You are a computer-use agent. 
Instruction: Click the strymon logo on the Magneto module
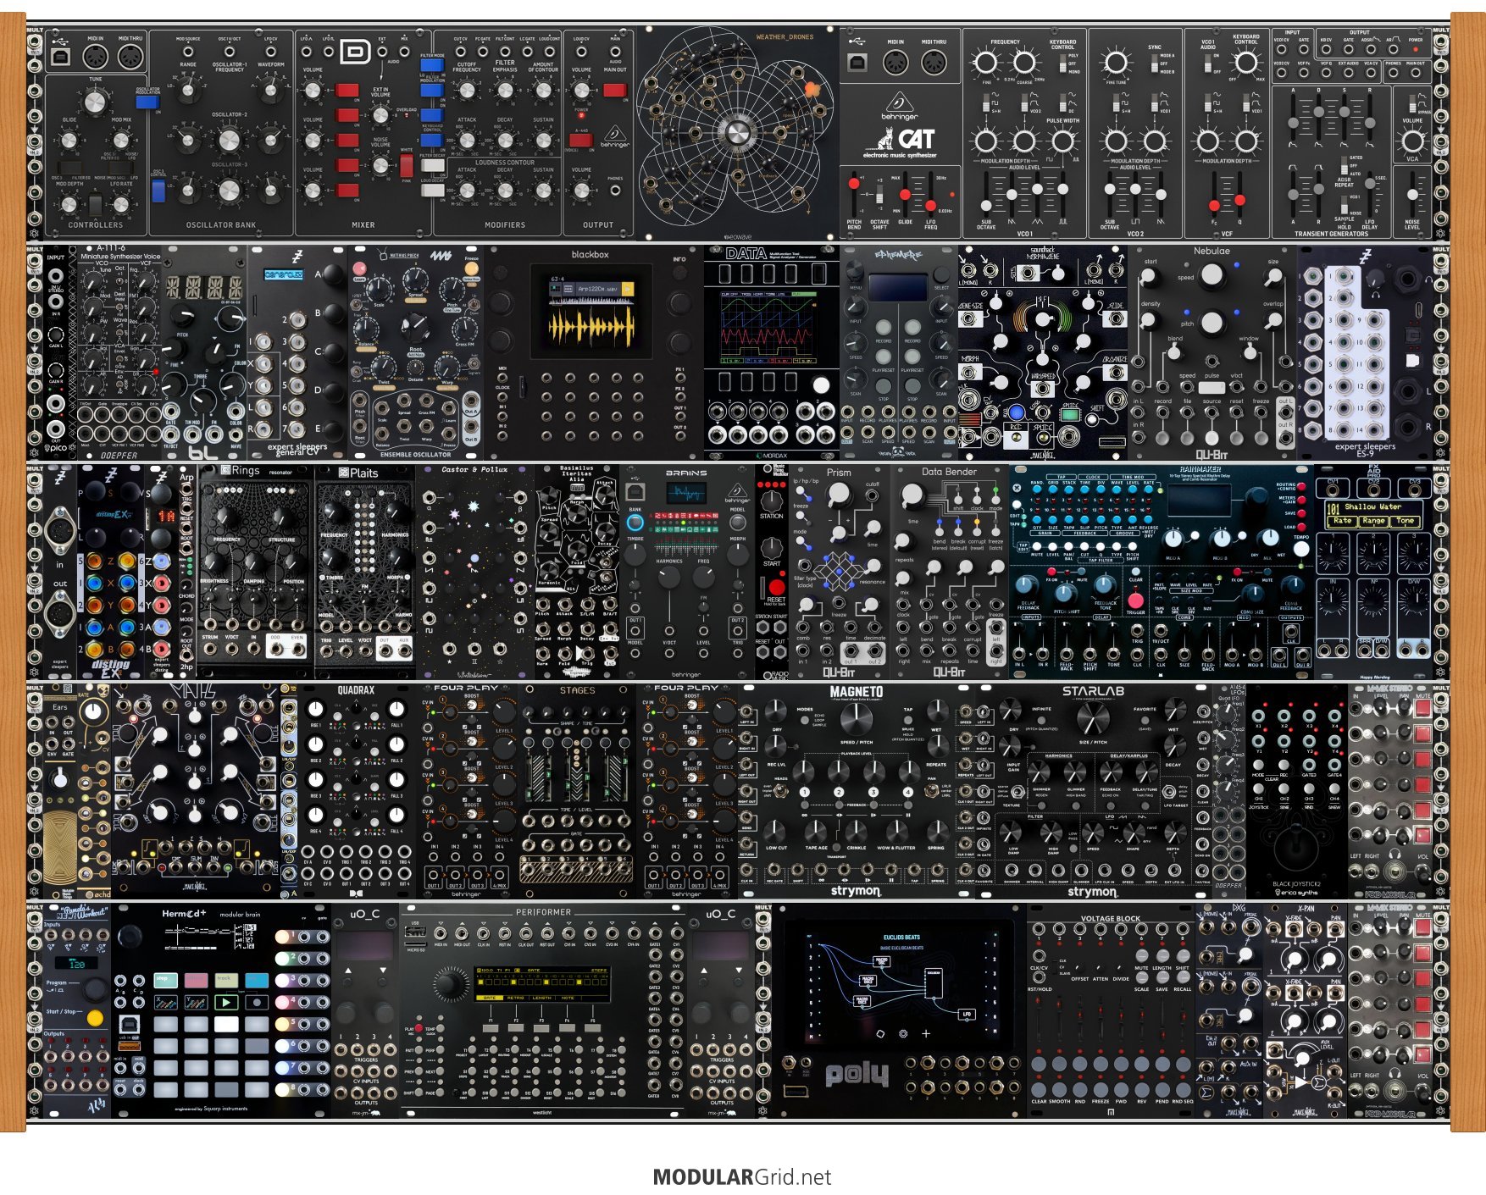click(856, 891)
